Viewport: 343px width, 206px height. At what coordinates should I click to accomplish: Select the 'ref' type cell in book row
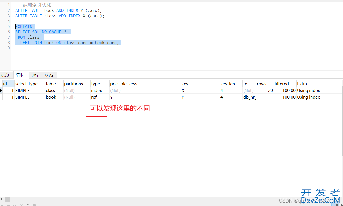click(94, 97)
